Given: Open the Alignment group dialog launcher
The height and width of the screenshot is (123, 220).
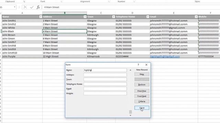Looking at the screenshot, I should pos(109,1).
